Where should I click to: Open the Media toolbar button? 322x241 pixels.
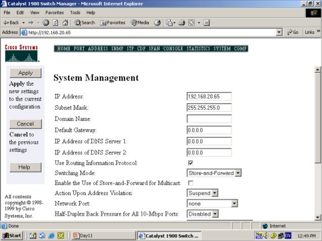click(x=140, y=23)
